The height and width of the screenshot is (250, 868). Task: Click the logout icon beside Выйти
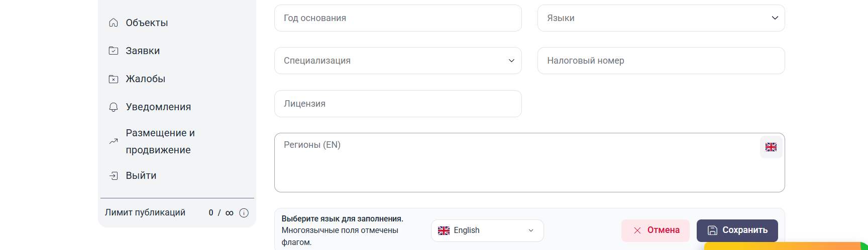tap(114, 175)
